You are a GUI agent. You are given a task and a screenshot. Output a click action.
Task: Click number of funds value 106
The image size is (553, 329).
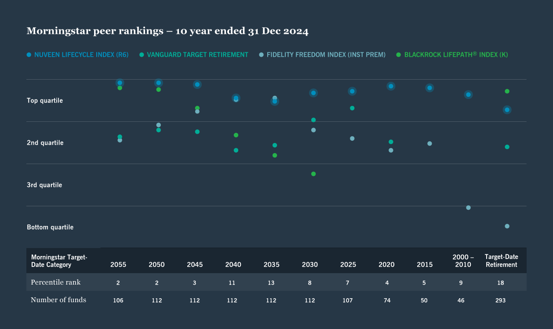tap(118, 300)
